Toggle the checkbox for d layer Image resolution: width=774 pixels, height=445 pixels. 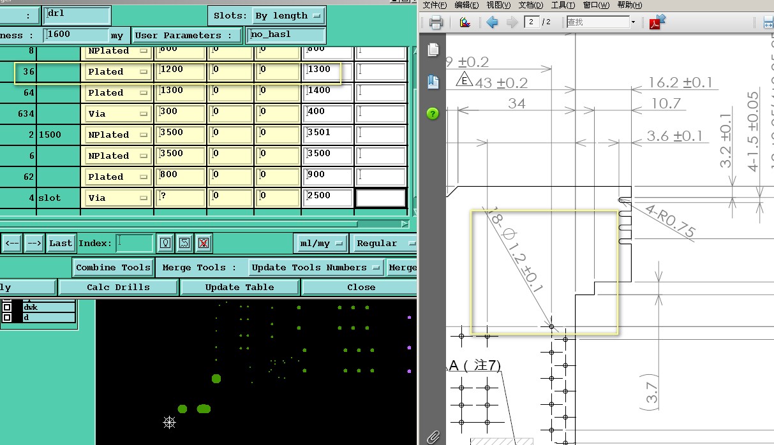coord(7,317)
